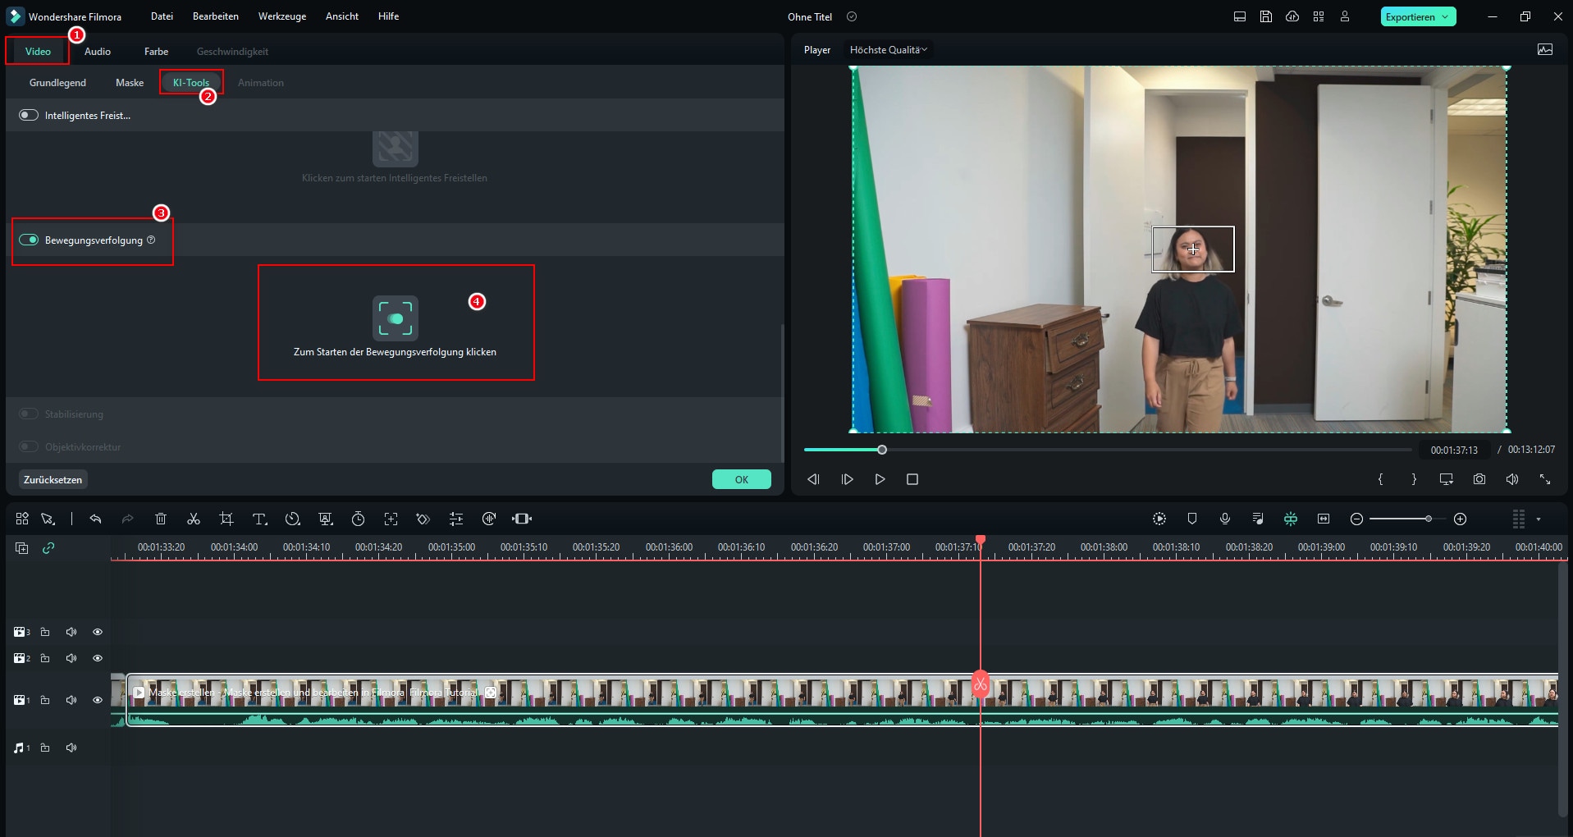This screenshot has width=1573, height=837.
Task: Click the big motion tracking start icon
Action: click(x=396, y=318)
